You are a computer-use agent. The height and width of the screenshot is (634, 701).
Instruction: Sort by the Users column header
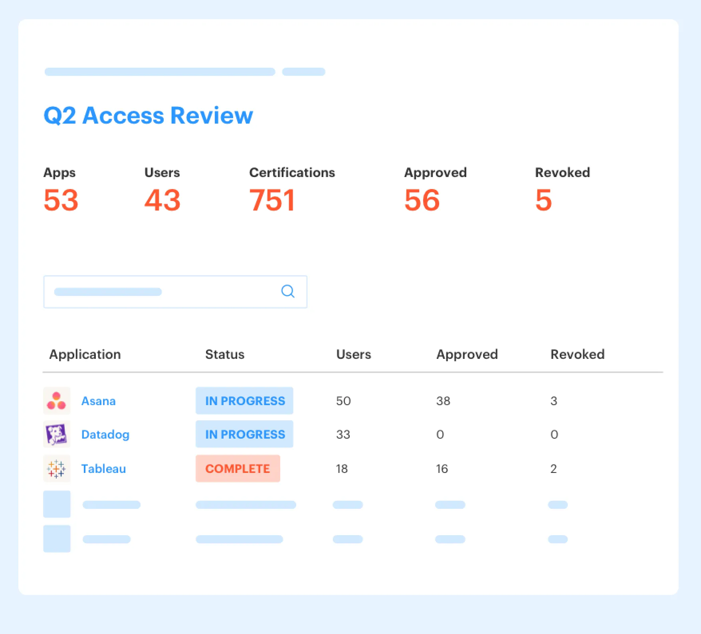click(353, 354)
